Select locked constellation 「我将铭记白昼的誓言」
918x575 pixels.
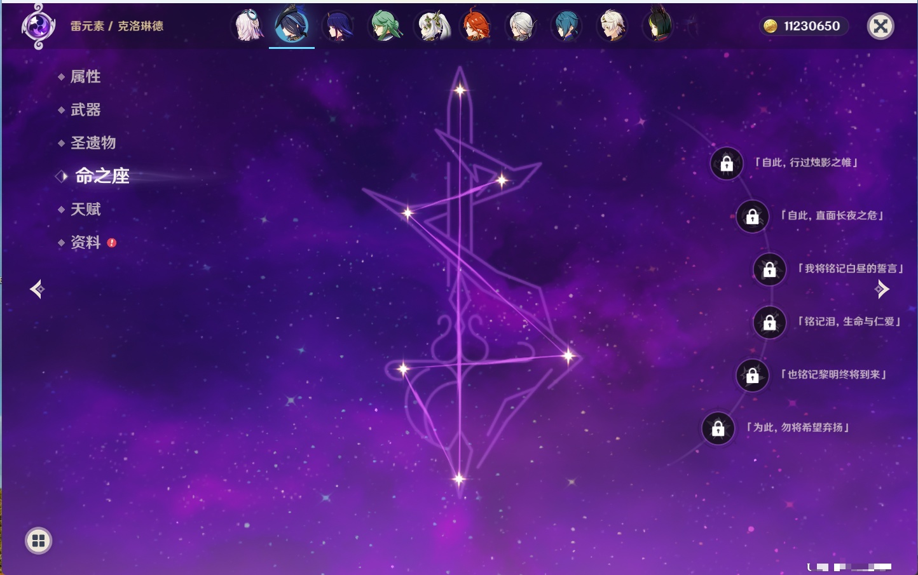point(769,269)
